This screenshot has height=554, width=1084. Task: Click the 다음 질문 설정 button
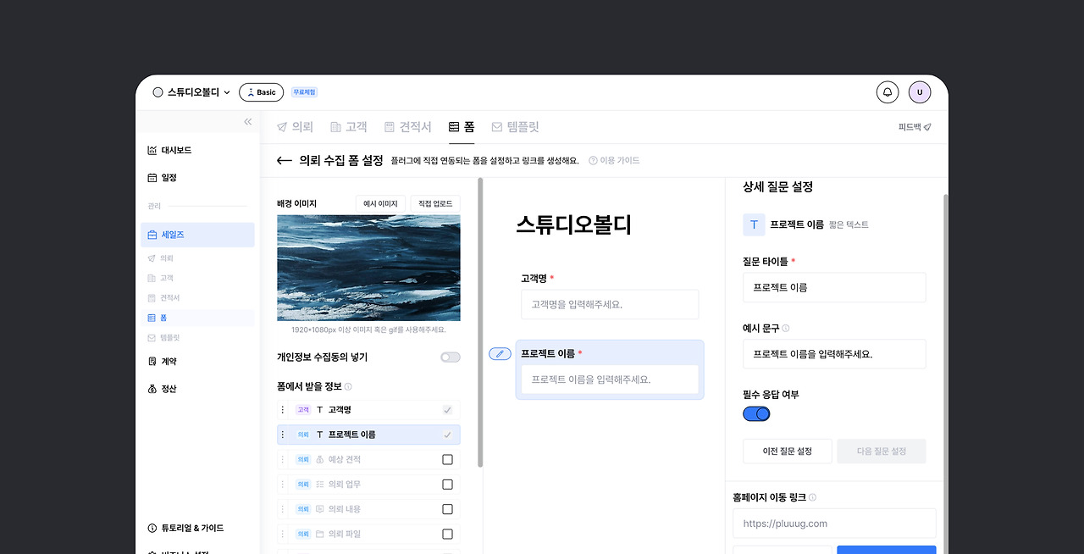tap(882, 452)
